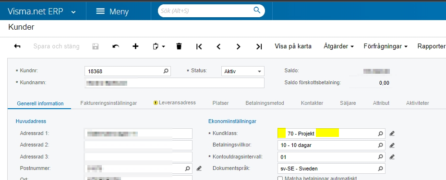
Task: Expand the Förfrågningar dropdown menu
Action: 386,46
